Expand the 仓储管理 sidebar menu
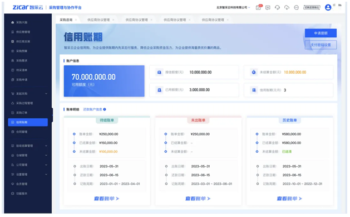Image resolution: width=350 pixels, height=217 pixels. click(x=29, y=155)
